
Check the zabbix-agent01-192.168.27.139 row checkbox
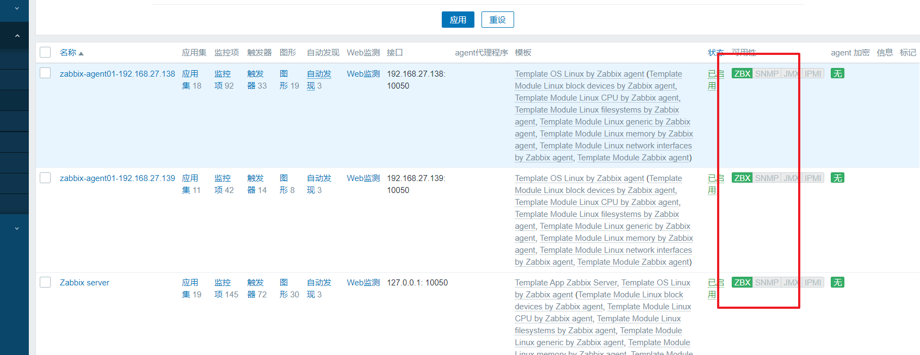[x=45, y=178]
